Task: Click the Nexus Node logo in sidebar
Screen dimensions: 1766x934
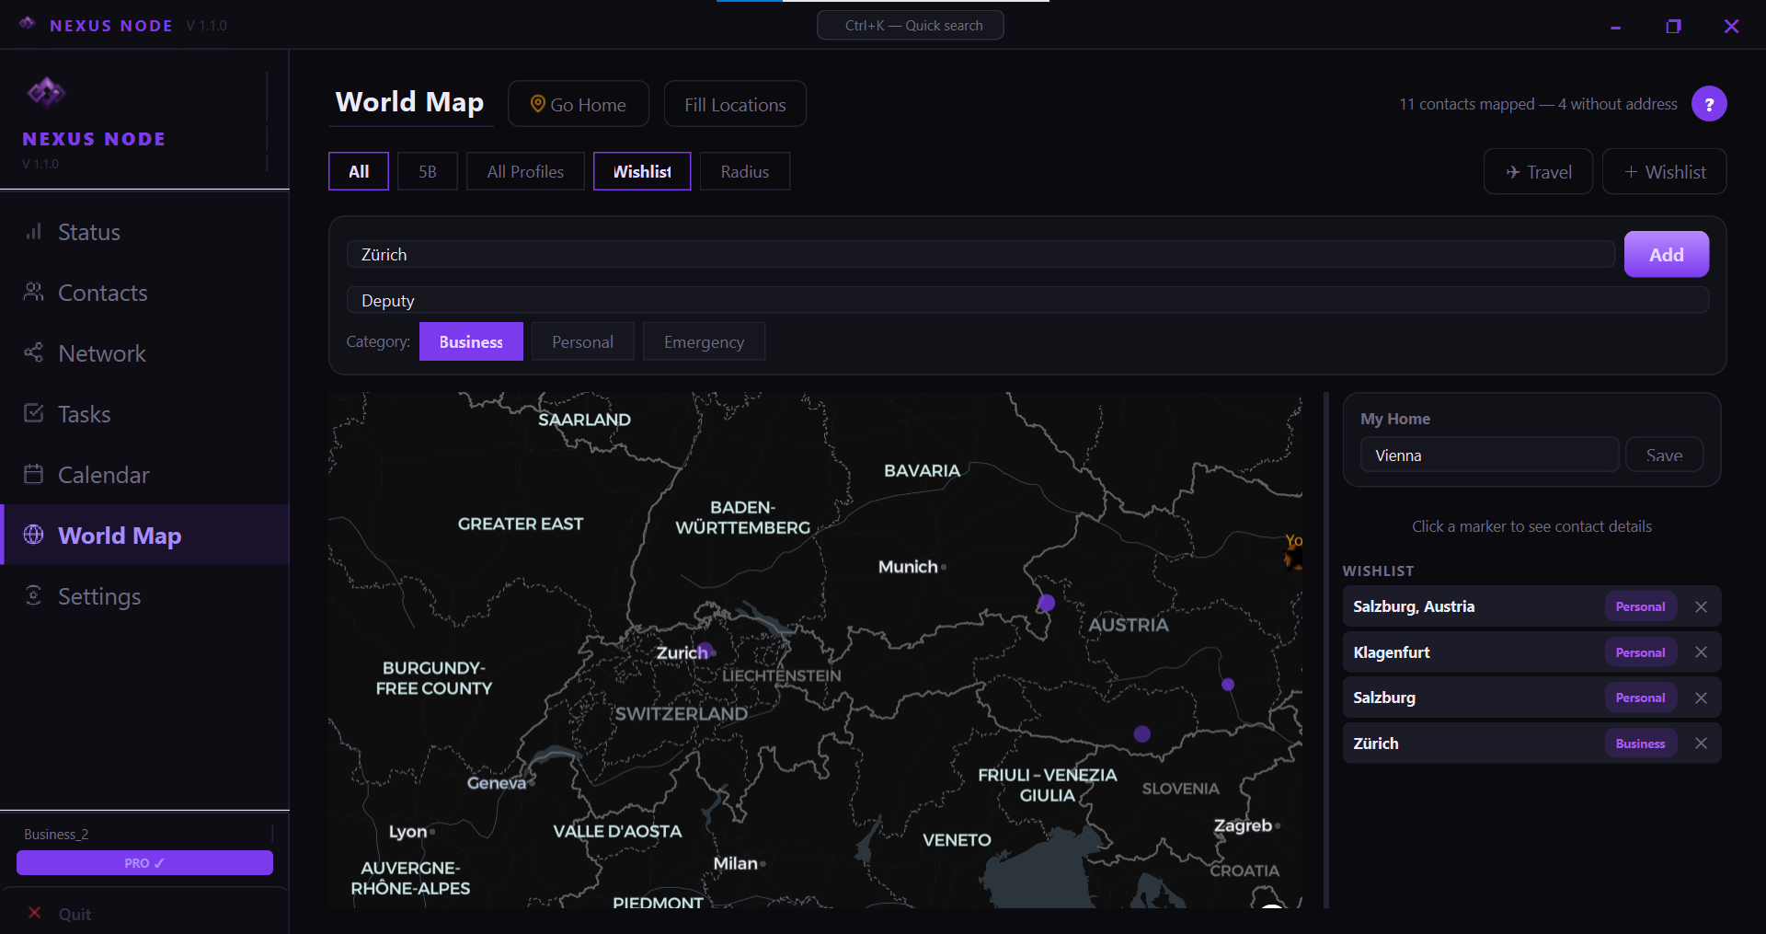Action: (x=46, y=92)
